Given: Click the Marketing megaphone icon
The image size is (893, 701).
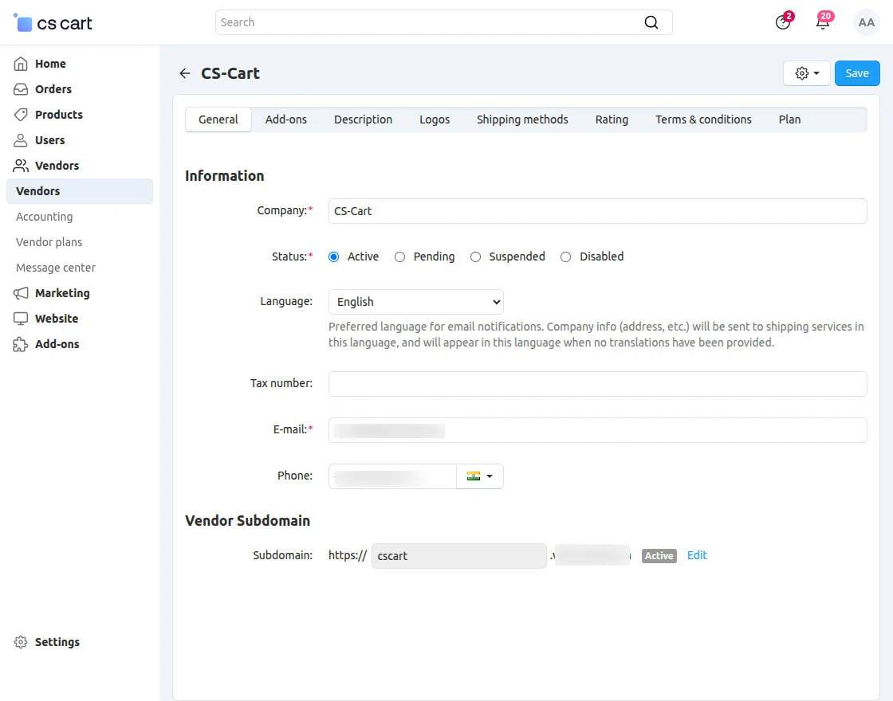Looking at the screenshot, I should coord(22,293).
